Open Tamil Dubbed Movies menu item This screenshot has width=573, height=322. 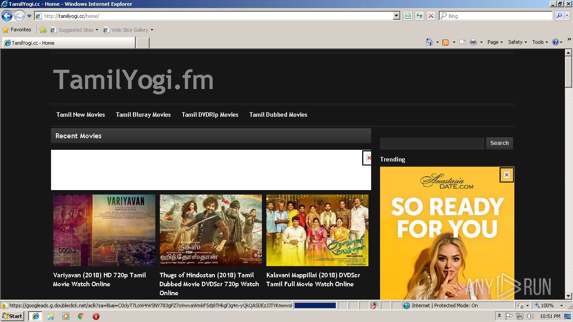(278, 115)
